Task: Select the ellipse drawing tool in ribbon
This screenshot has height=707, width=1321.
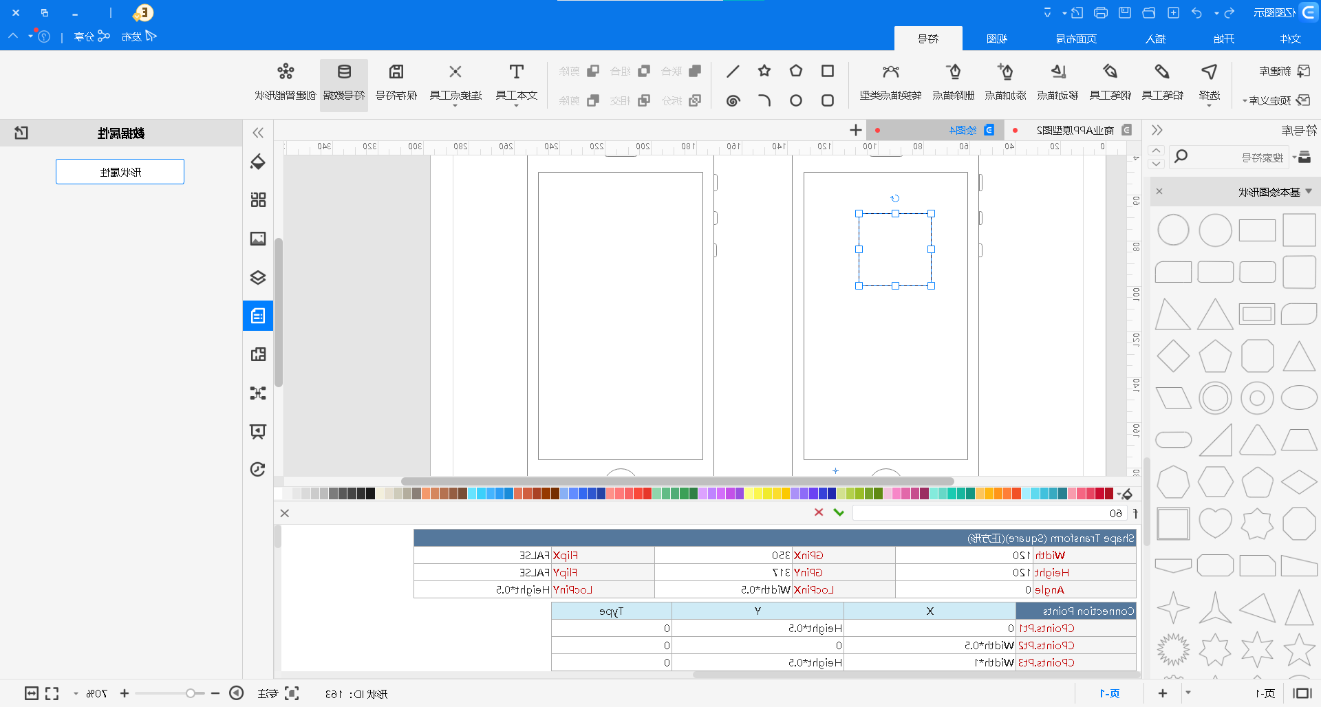Action: pos(796,100)
